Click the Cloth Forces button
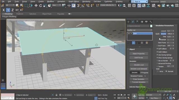The height and width of the screenshot is (100, 179). (139, 57)
